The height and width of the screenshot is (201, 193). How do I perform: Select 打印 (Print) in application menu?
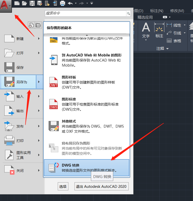tap(22, 140)
